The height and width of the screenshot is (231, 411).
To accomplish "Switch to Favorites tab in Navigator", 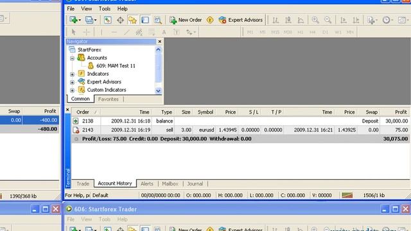I will [x=109, y=99].
